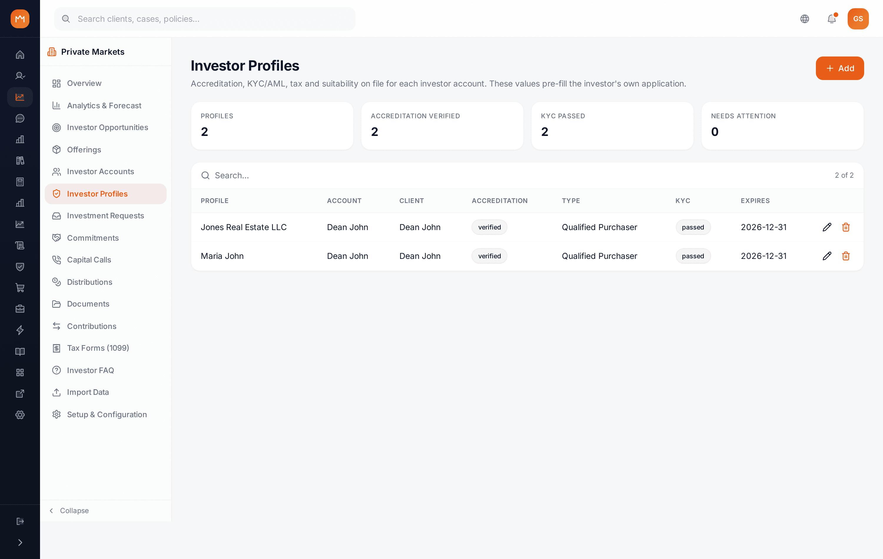Delete the Maria John profile

(x=846, y=256)
